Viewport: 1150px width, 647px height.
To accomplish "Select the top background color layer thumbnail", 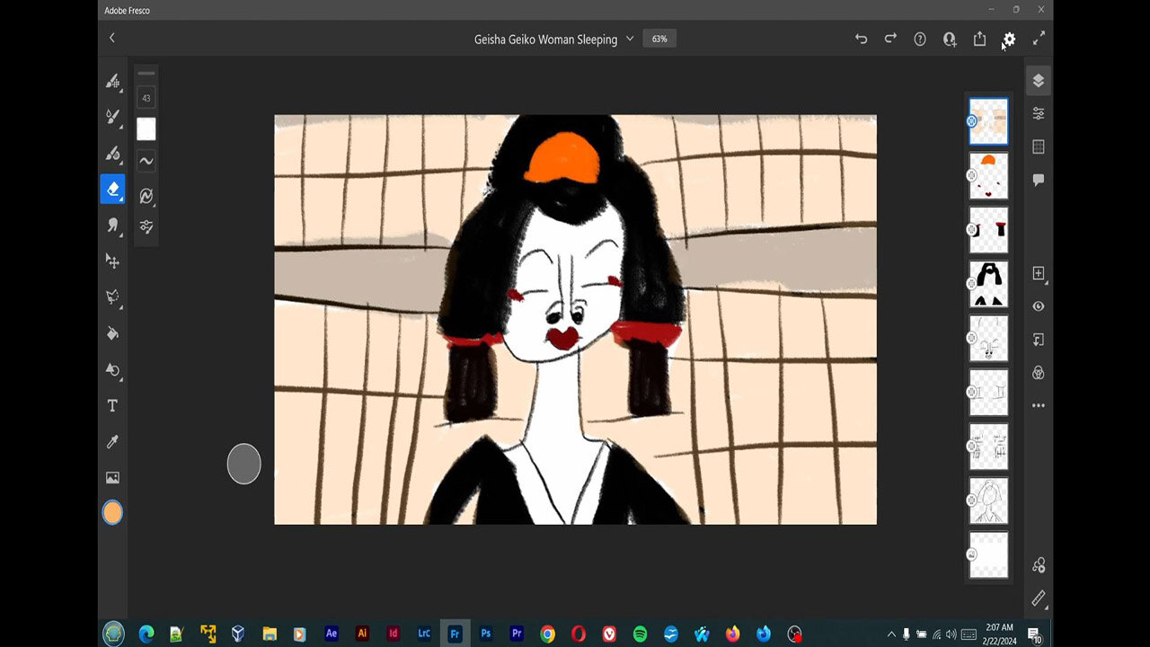I will pyautogui.click(x=988, y=121).
